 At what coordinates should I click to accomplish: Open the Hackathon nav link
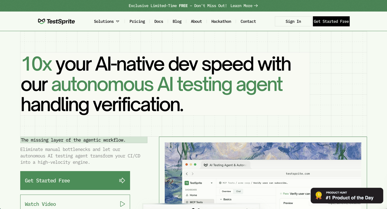click(x=221, y=21)
